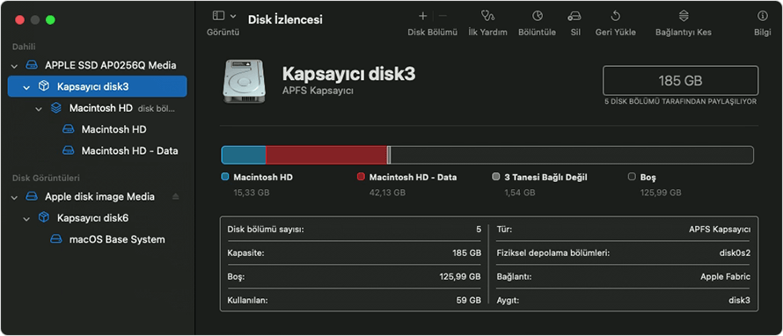783x336 pixels.
Task: Open the Bilgi info icon
Action: 763,16
